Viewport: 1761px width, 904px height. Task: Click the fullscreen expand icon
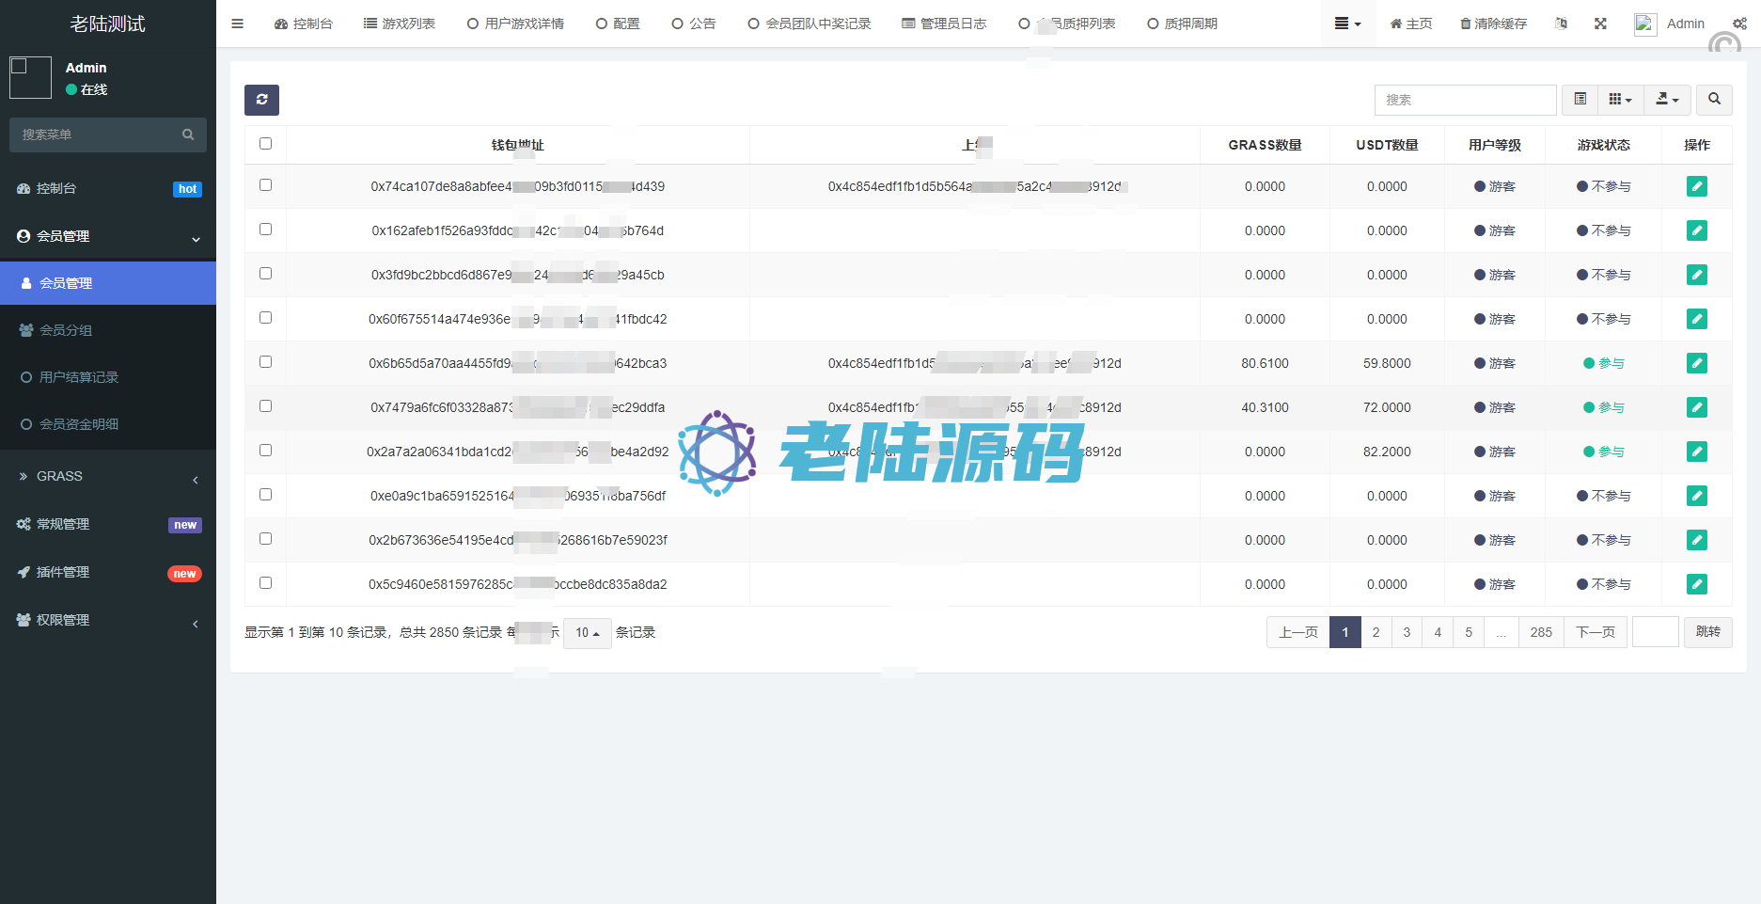pyautogui.click(x=1600, y=24)
